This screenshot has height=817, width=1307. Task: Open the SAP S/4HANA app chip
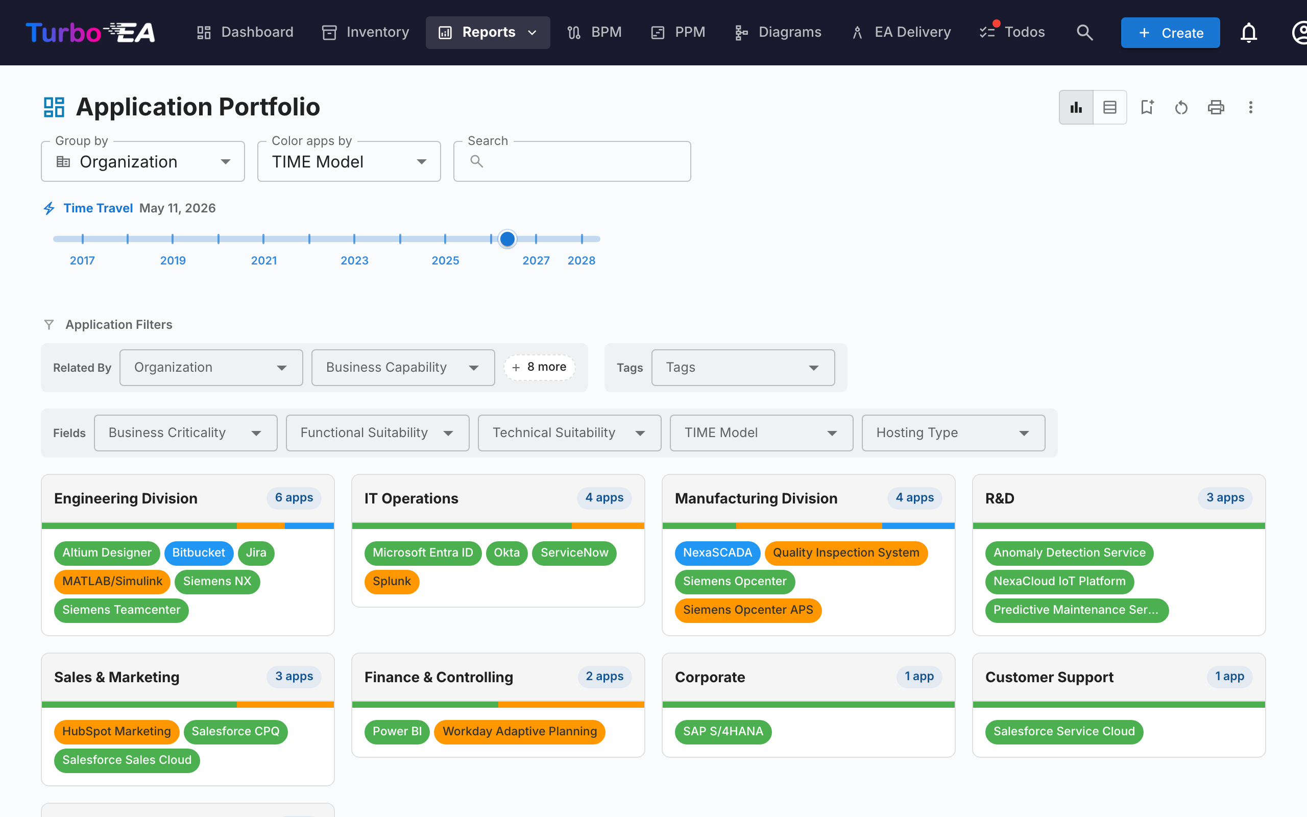tap(723, 732)
